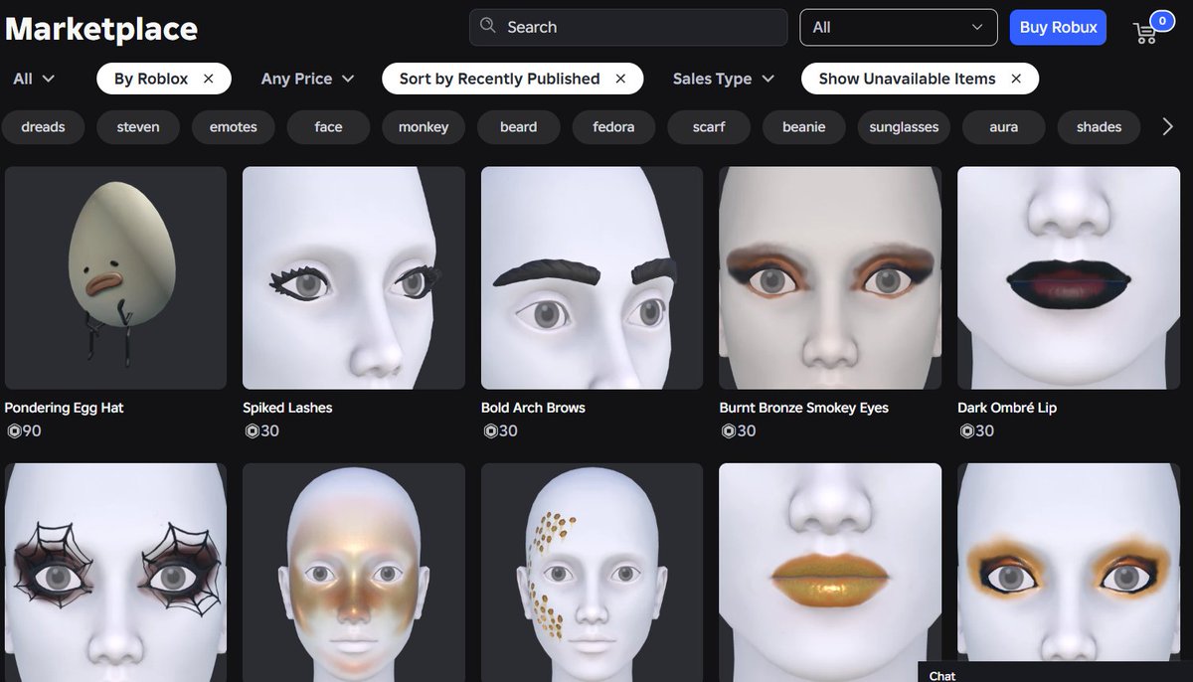Click in the Search input field
1193x682 pixels.
click(628, 27)
